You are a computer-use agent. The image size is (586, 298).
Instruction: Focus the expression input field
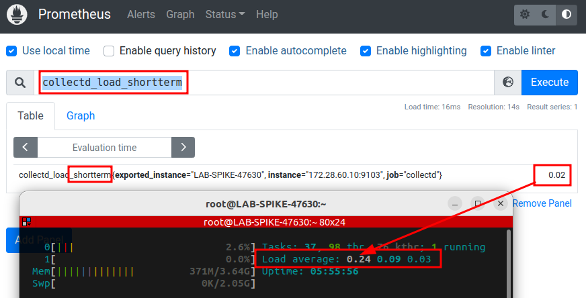pos(264,82)
